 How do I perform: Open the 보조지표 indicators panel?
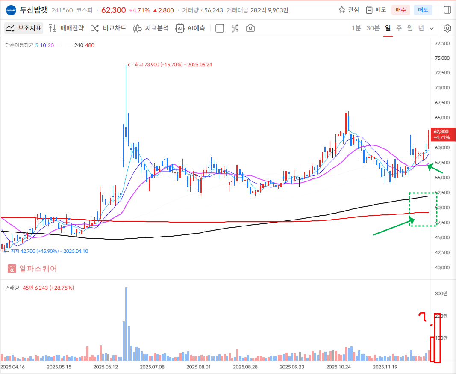[24, 28]
